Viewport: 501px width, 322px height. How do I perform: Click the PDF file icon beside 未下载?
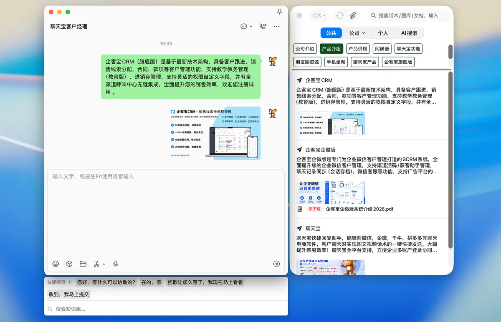tap(299, 209)
